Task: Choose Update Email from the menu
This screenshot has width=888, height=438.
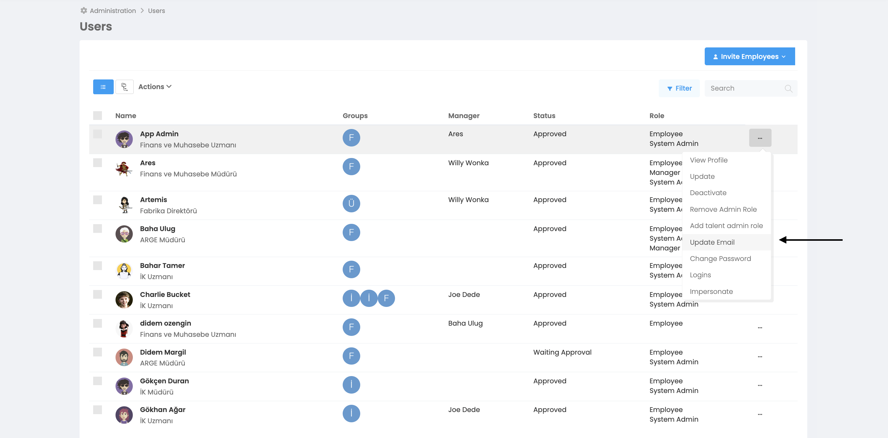Action: pyautogui.click(x=712, y=242)
